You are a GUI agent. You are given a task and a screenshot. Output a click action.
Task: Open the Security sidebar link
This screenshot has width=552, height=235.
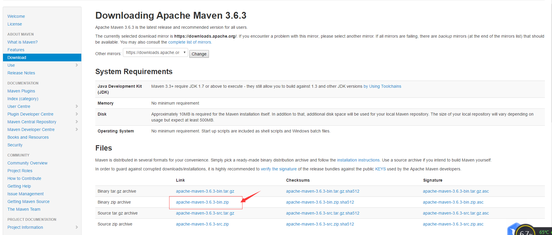coord(15,145)
